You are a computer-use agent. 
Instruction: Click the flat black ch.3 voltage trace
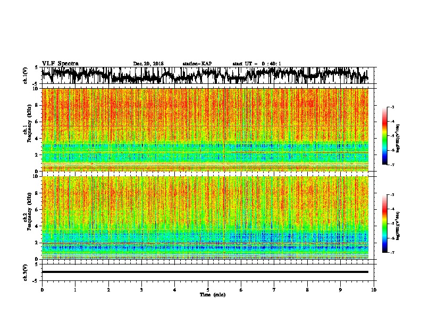point(205,272)
